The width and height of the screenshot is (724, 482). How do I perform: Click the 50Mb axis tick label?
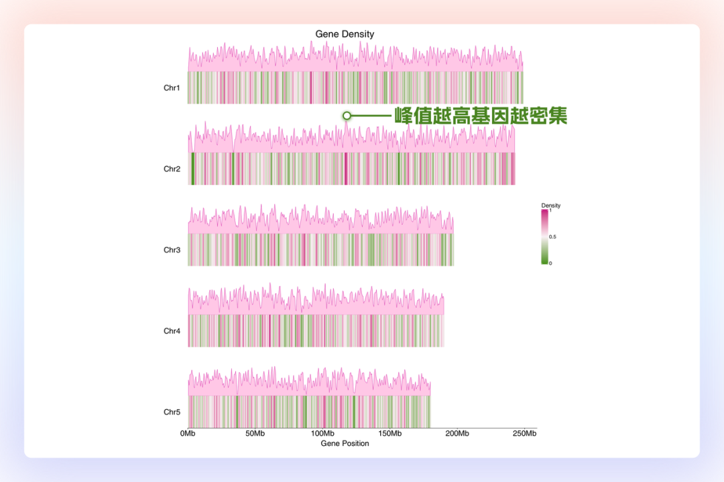[x=255, y=434]
